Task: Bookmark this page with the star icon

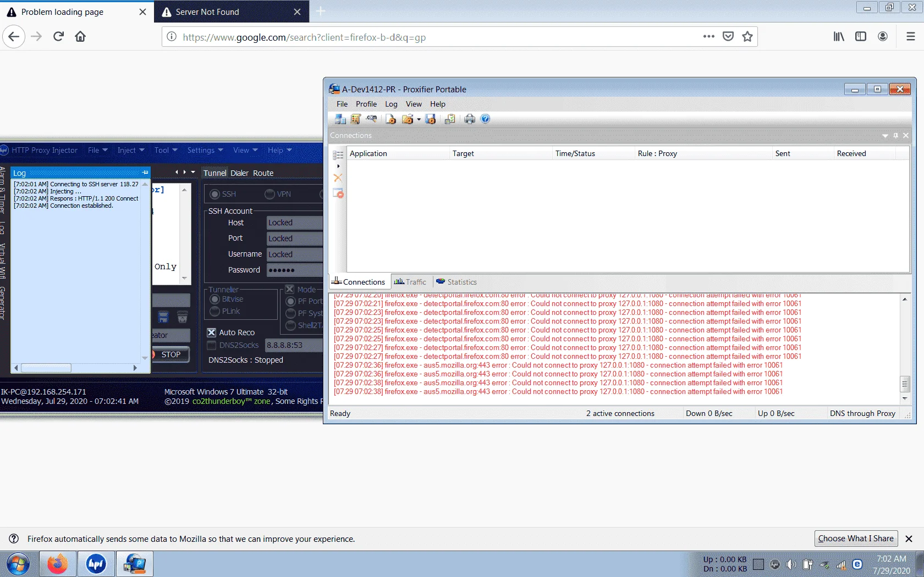Action: point(747,37)
